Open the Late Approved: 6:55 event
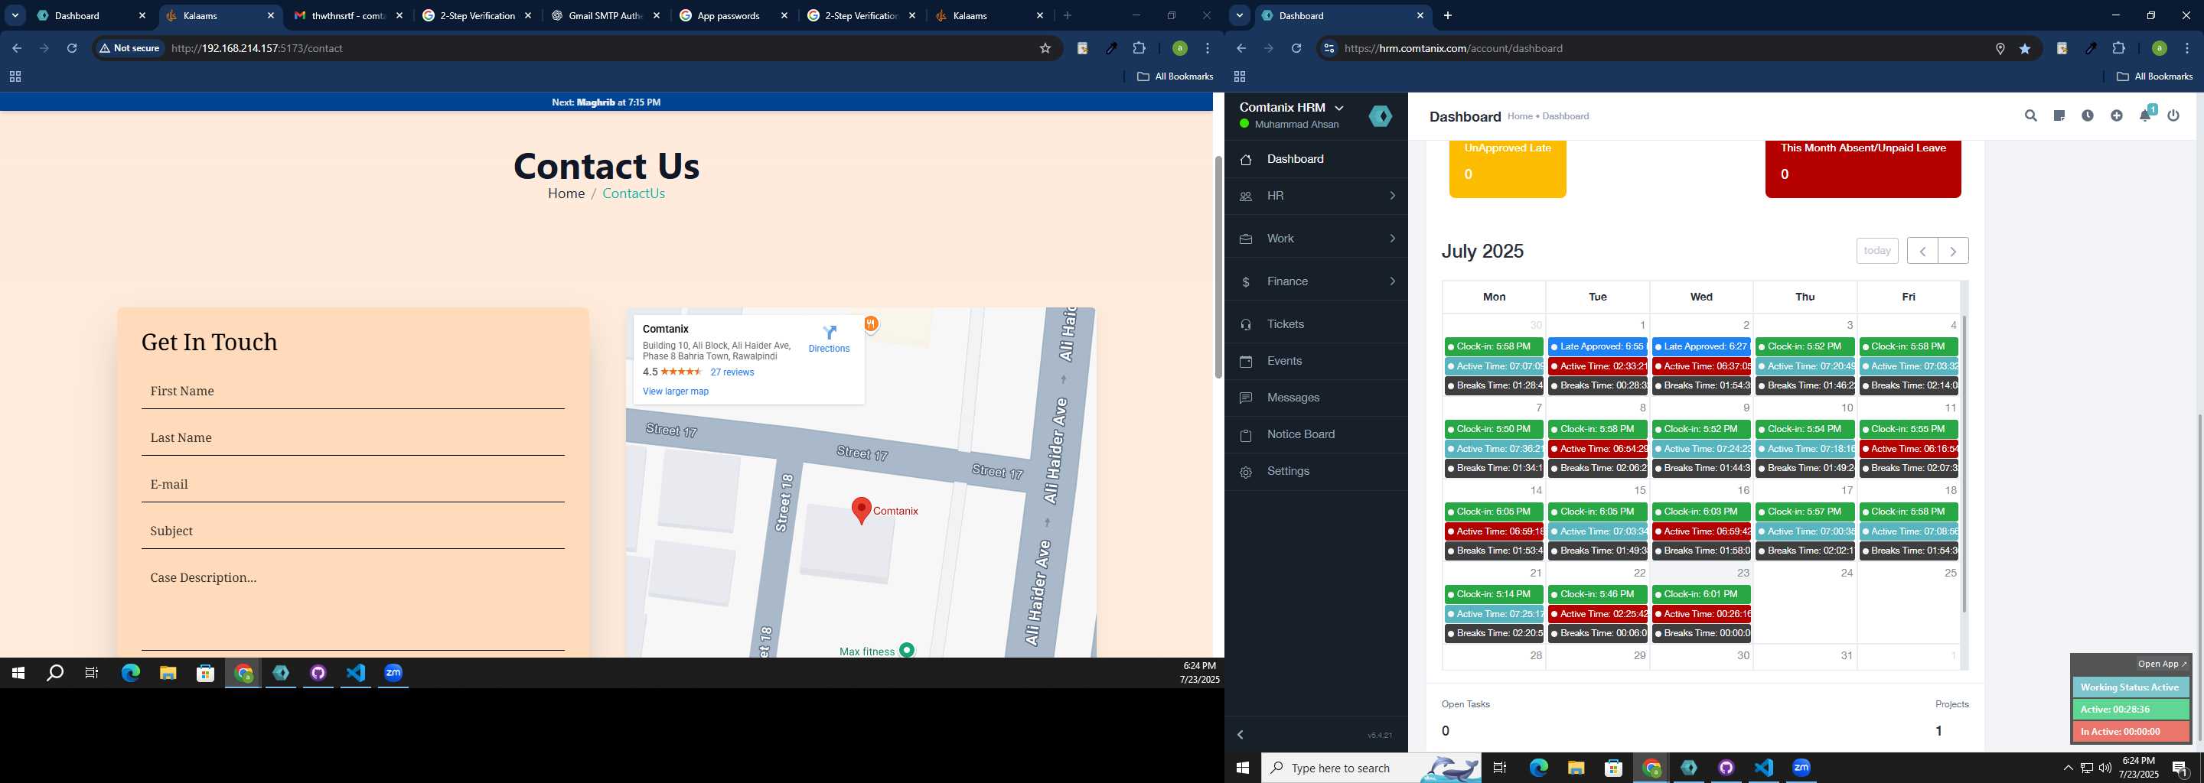This screenshot has width=2204, height=783. pyautogui.click(x=1597, y=347)
